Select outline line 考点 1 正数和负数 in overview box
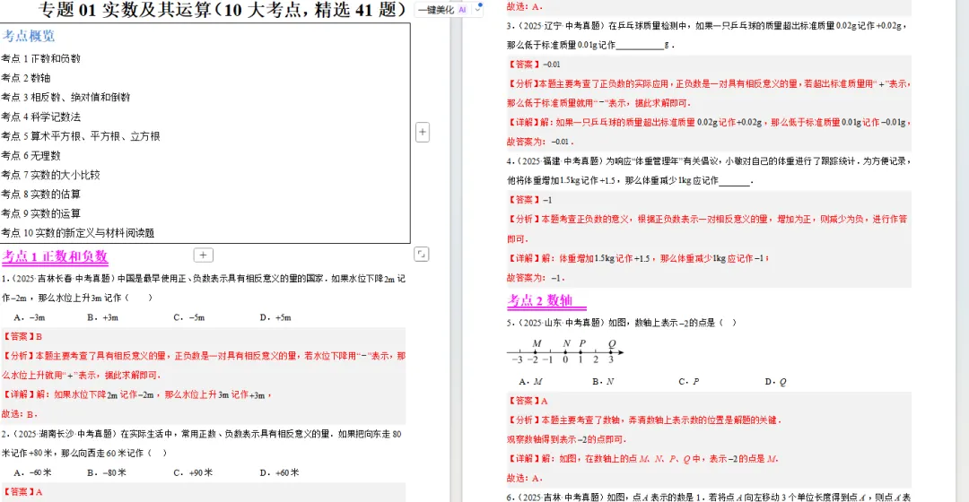 point(40,58)
